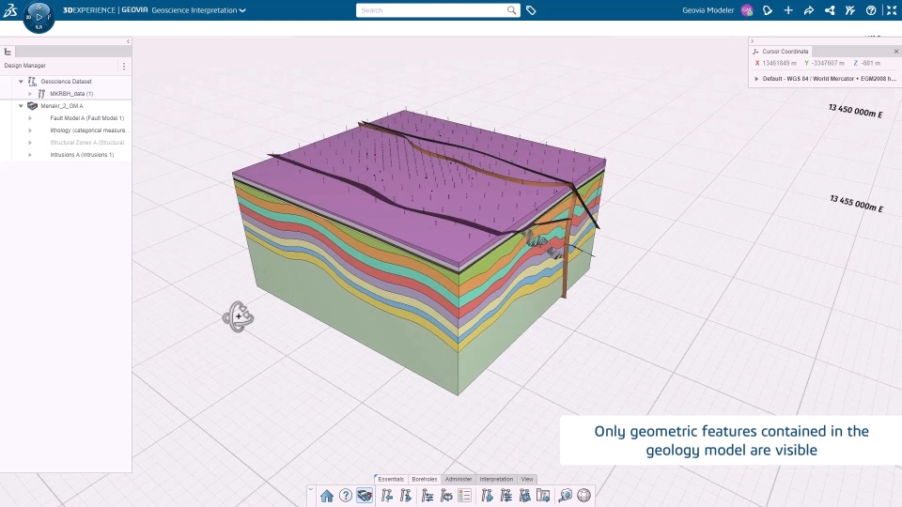Collapse the right panel arrow
Image resolution: width=902 pixels, height=507 pixels.
click(752, 41)
